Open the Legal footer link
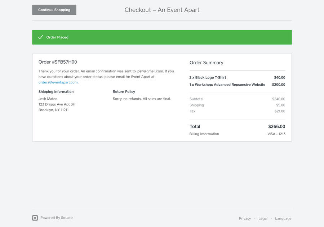The image size is (324, 227). [x=263, y=218]
